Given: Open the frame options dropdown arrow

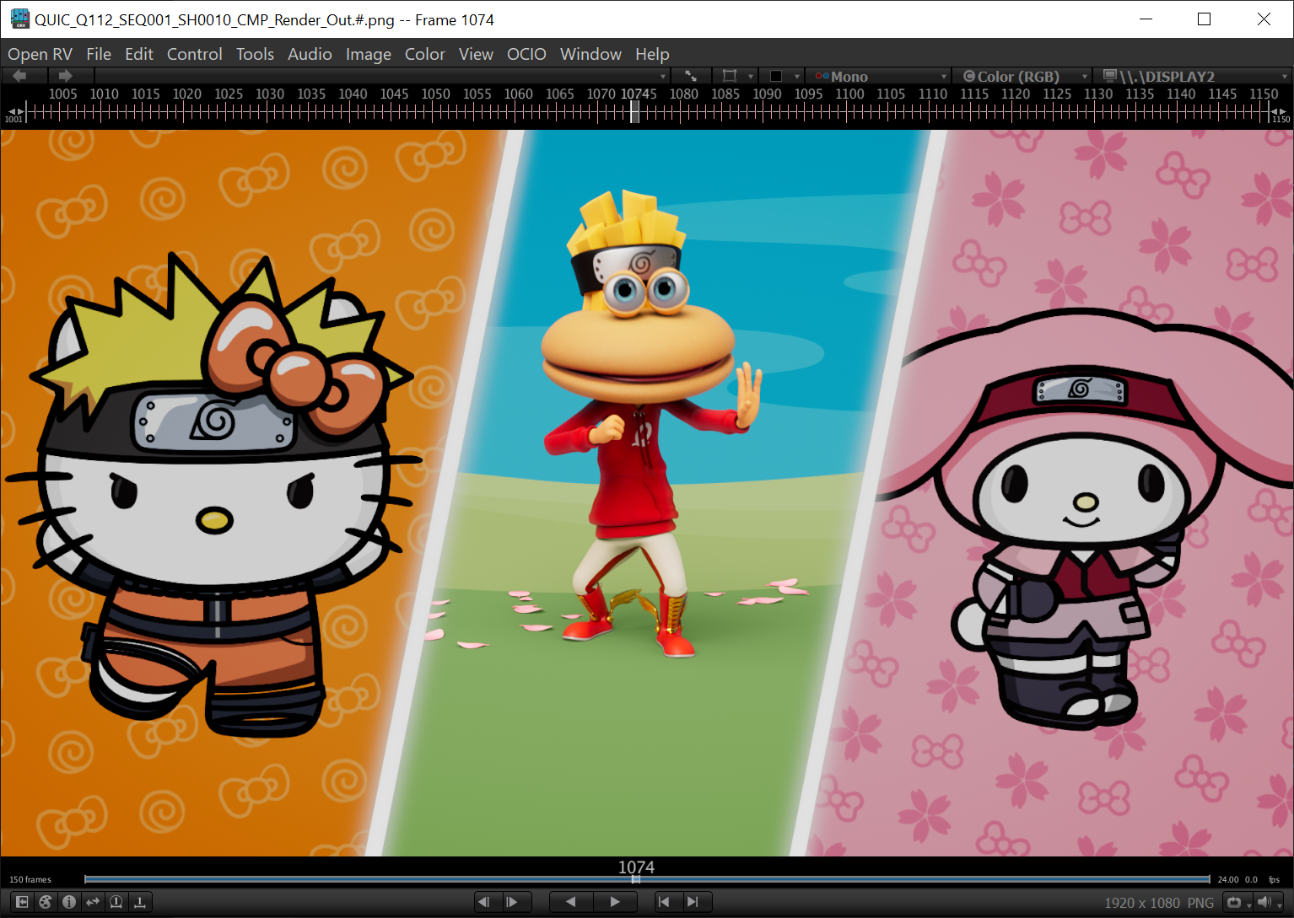Looking at the screenshot, I should click(x=751, y=77).
